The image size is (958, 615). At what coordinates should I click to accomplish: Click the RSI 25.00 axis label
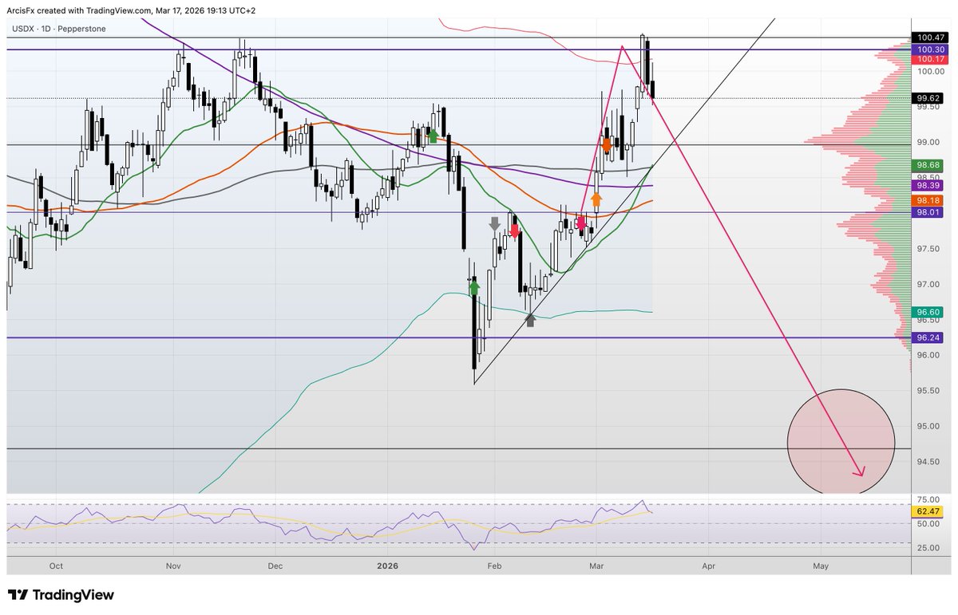[x=927, y=548]
